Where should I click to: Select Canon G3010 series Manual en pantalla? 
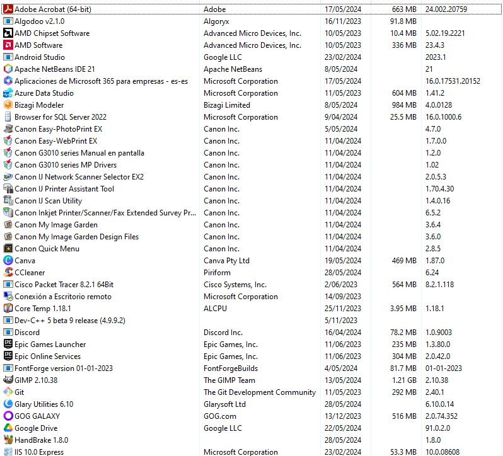(x=79, y=153)
